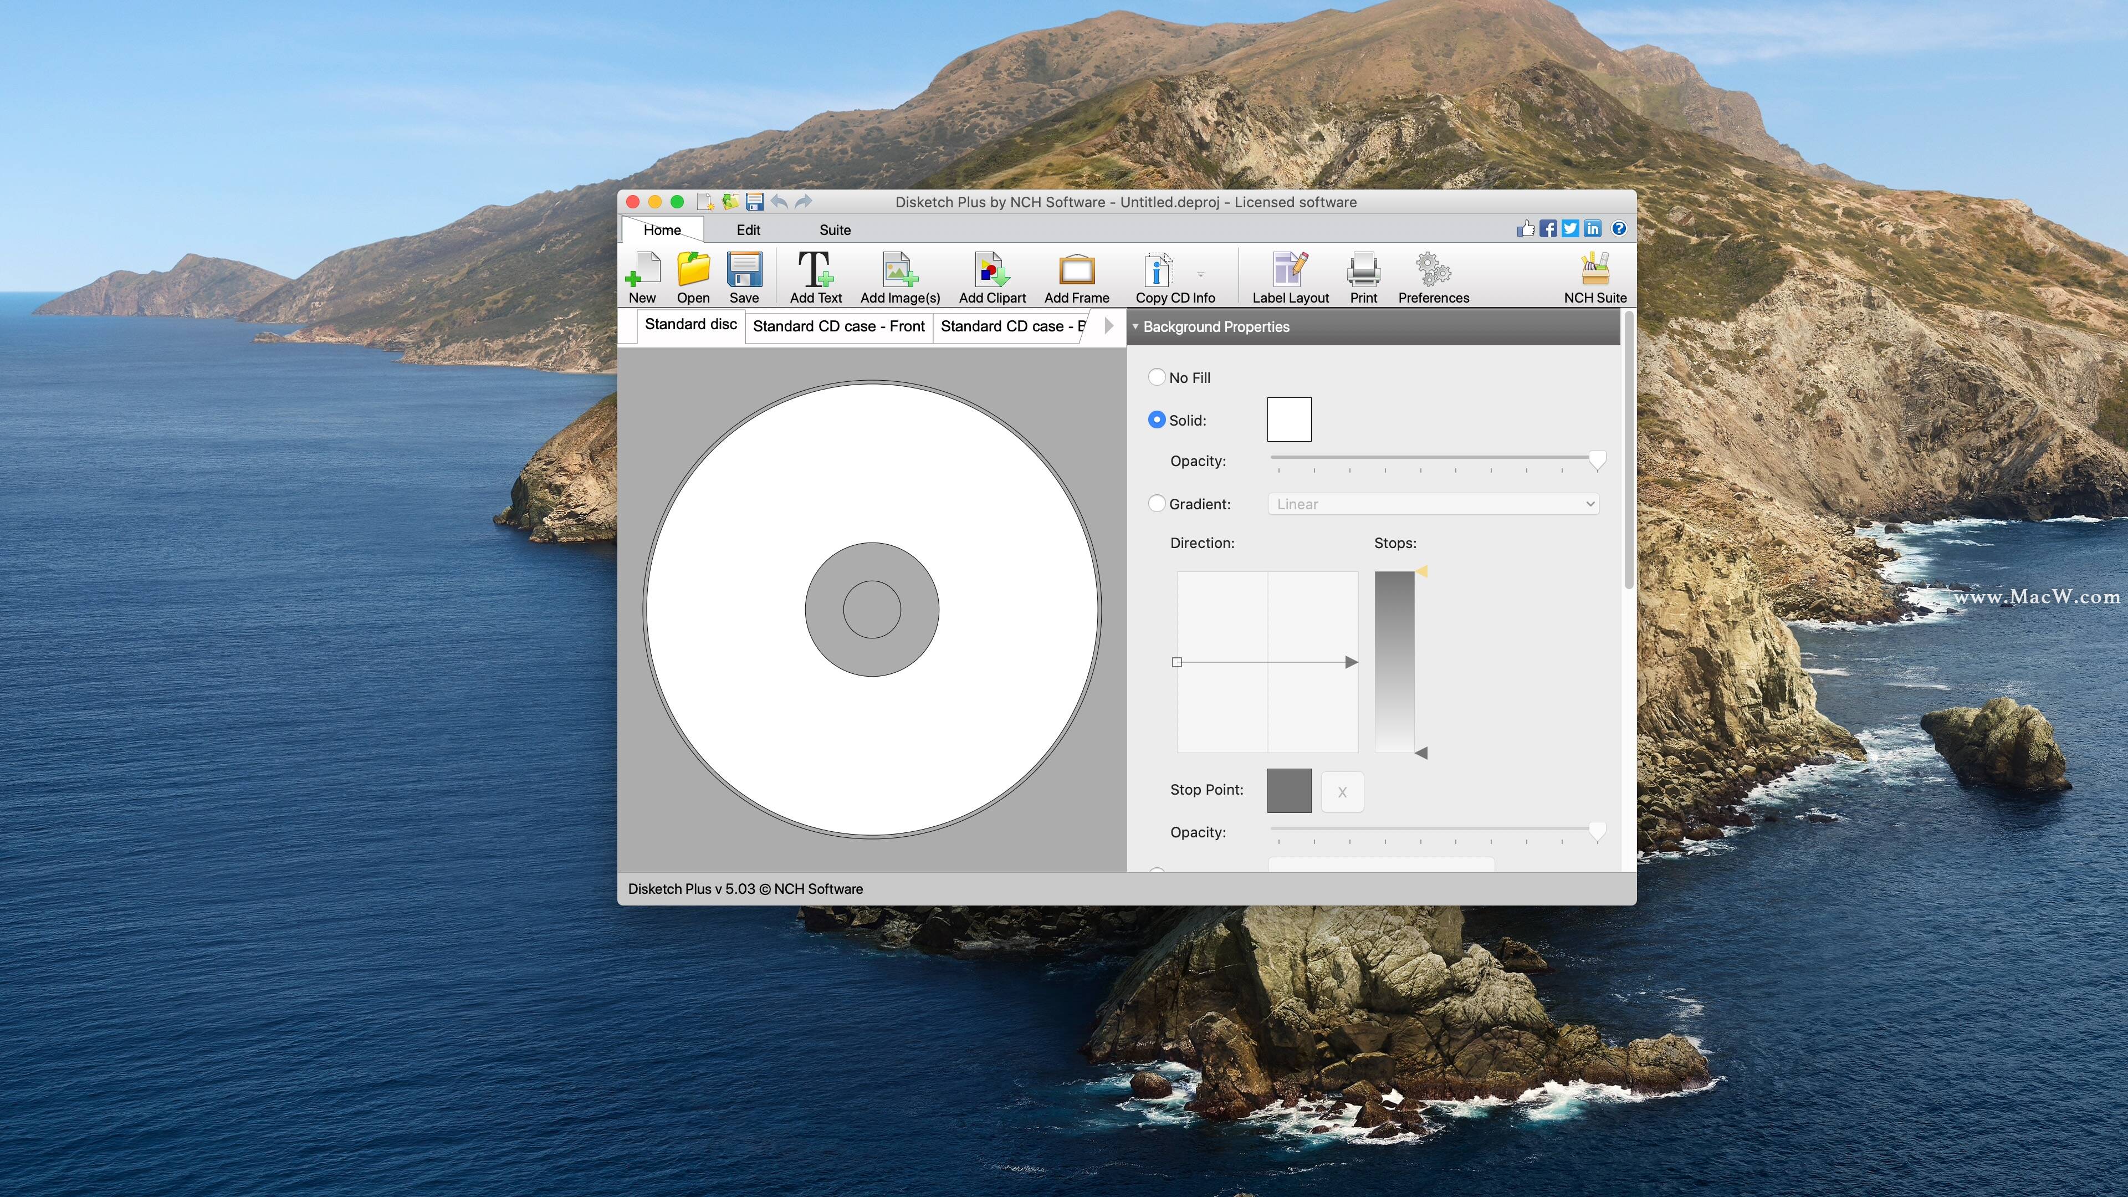Share on Twitter icon

(1571, 228)
